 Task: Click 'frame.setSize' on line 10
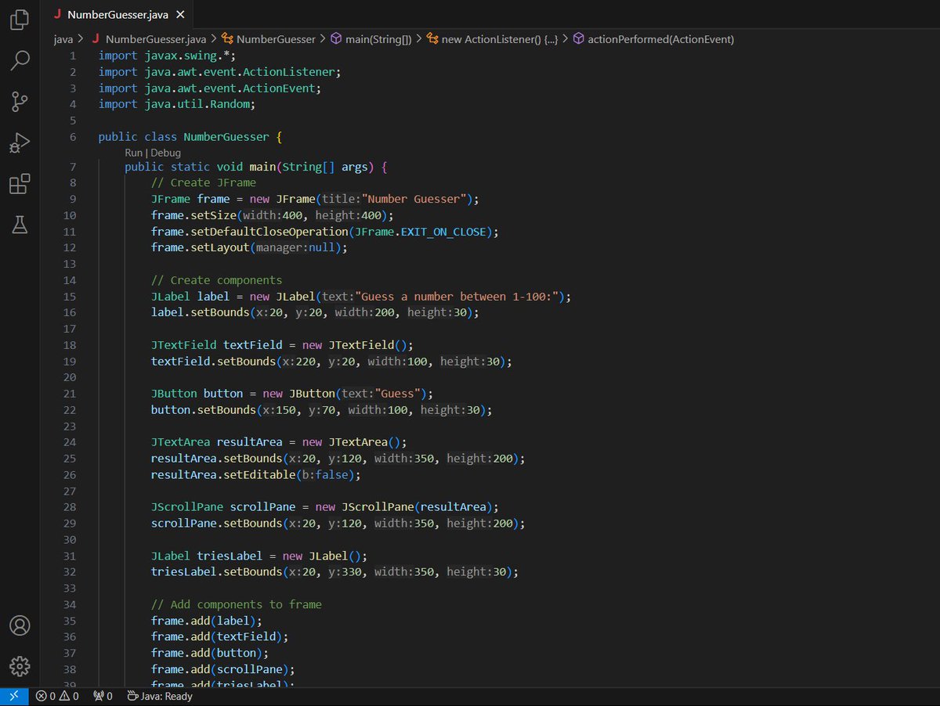(x=193, y=215)
